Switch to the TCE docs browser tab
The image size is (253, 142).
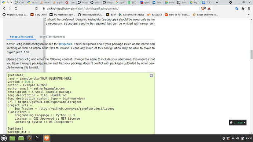coord(207,3)
